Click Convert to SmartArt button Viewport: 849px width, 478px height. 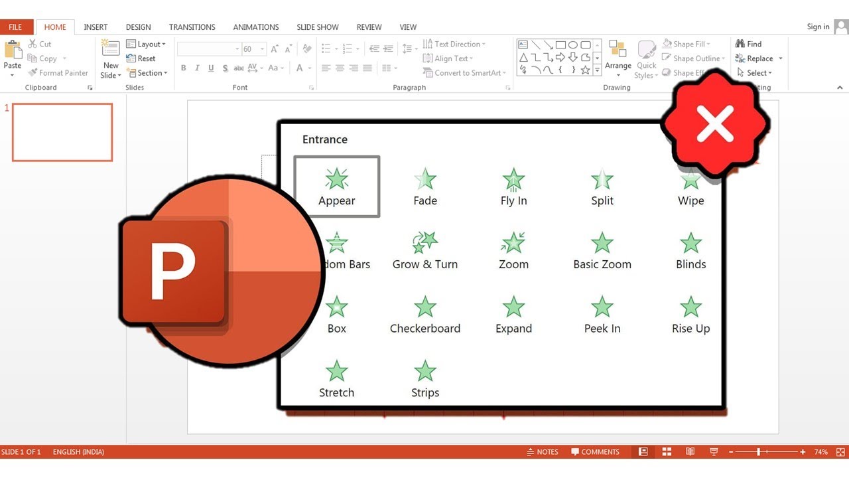point(464,73)
